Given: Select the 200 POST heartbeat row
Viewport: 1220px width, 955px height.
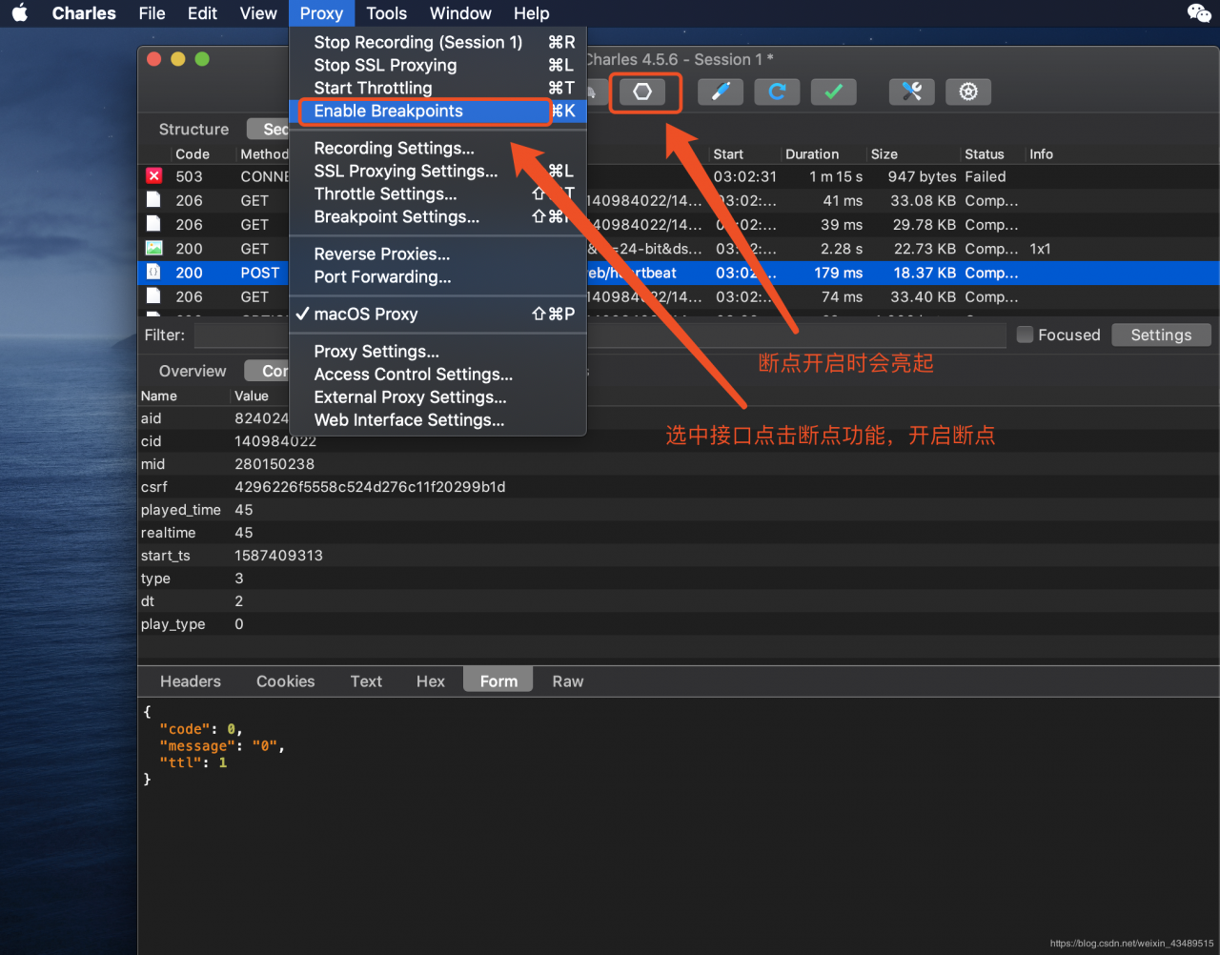Looking at the screenshot, I should click(x=679, y=273).
